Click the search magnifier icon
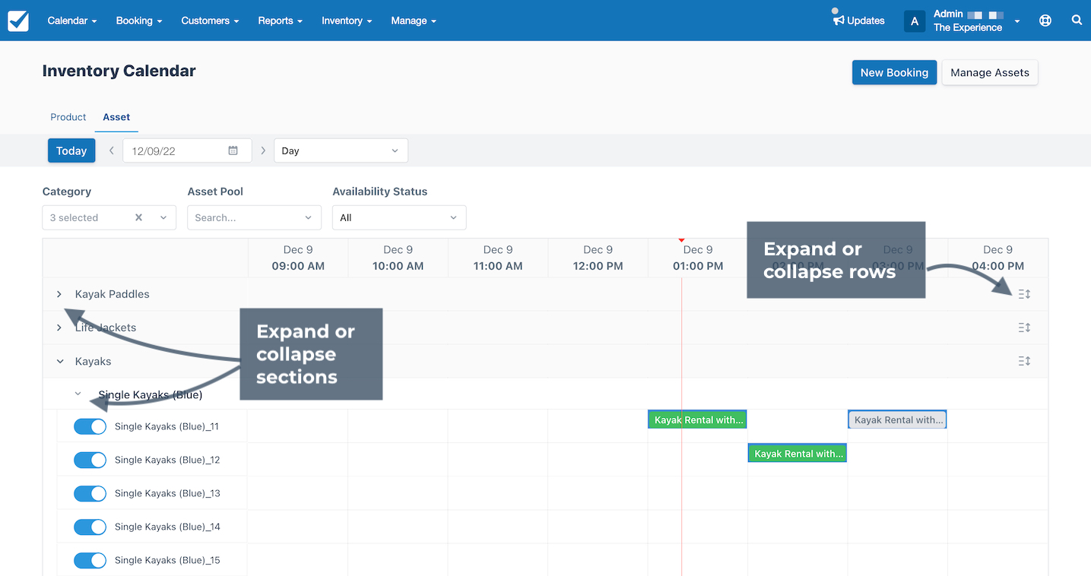Image resolution: width=1091 pixels, height=576 pixels. click(x=1077, y=21)
